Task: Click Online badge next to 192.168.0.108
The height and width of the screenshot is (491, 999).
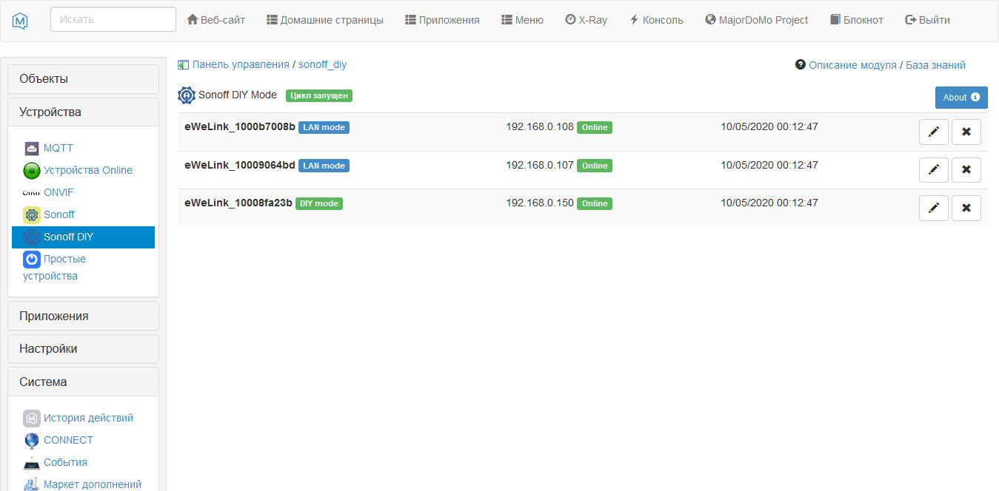Action: [595, 127]
